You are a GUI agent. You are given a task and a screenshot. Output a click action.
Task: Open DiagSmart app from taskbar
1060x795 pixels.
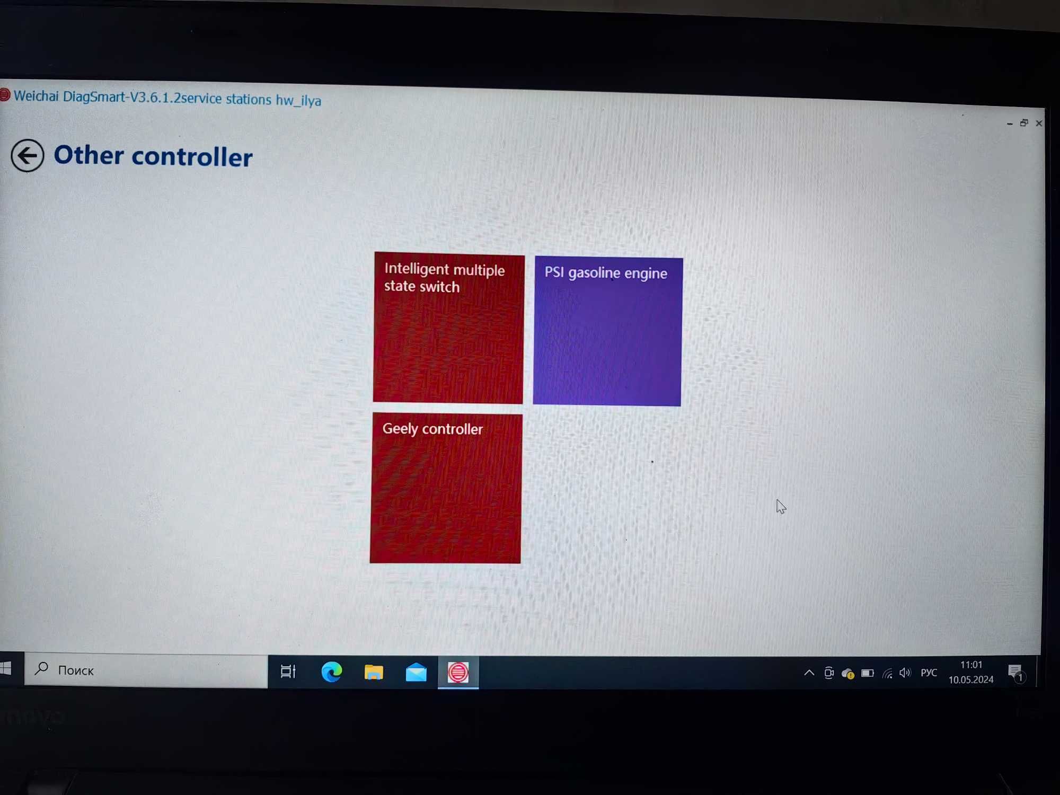pyautogui.click(x=458, y=670)
